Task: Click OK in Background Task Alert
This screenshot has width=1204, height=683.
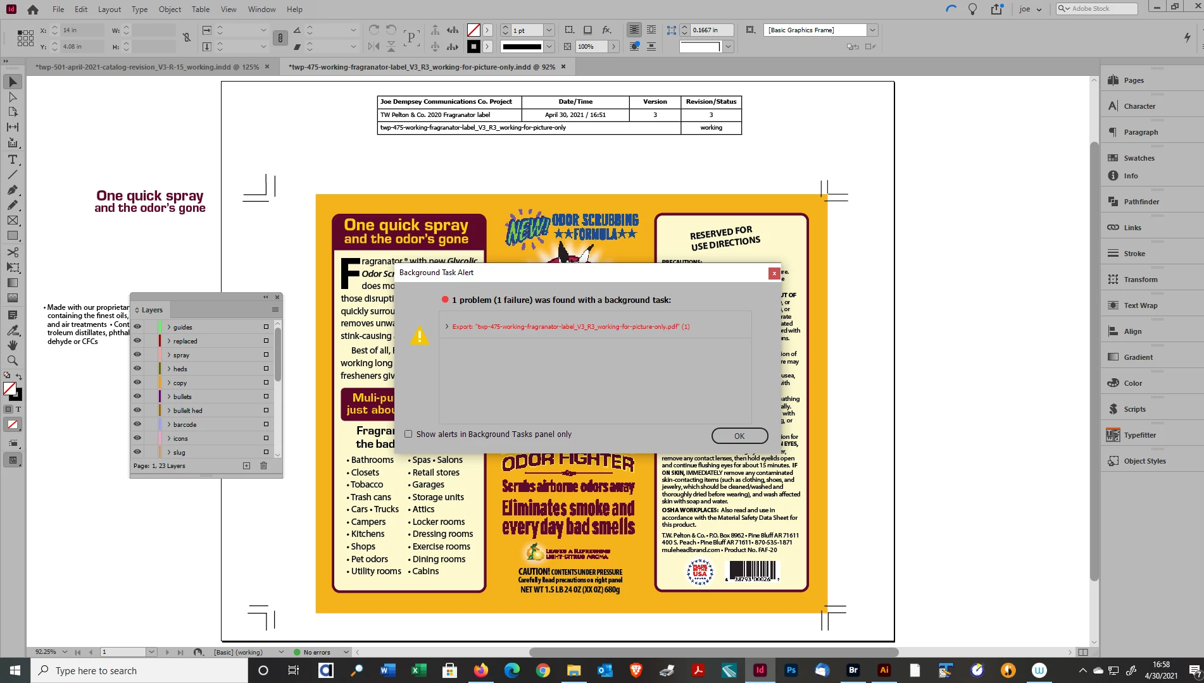Action: click(x=739, y=436)
